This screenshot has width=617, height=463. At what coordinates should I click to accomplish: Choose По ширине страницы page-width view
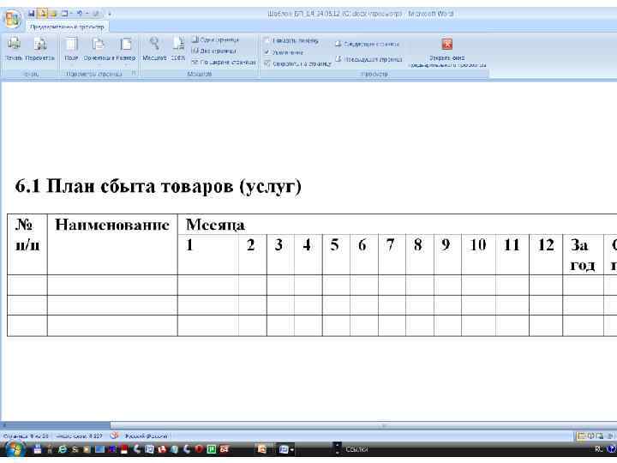point(224,63)
